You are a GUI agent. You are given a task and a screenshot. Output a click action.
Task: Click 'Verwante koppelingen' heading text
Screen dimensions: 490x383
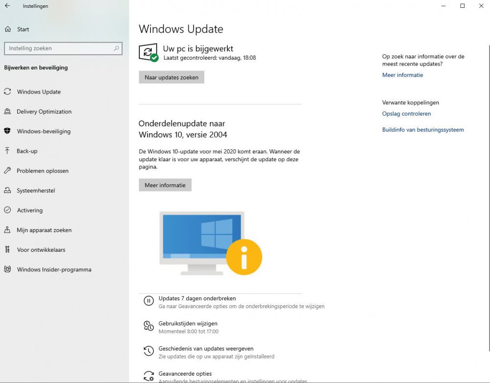(410, 102)
